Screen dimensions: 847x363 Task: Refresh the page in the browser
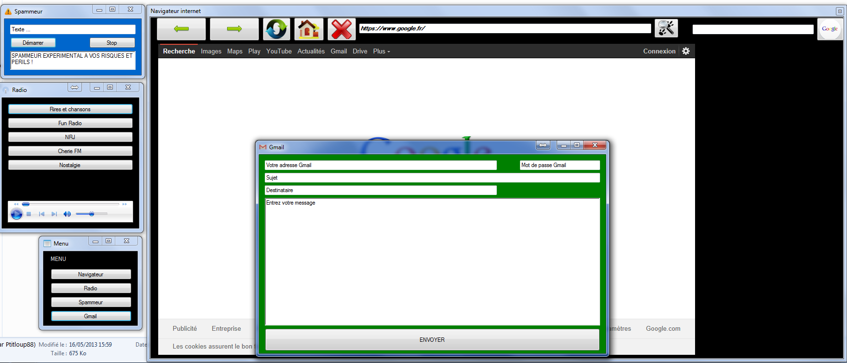(276, 29)
